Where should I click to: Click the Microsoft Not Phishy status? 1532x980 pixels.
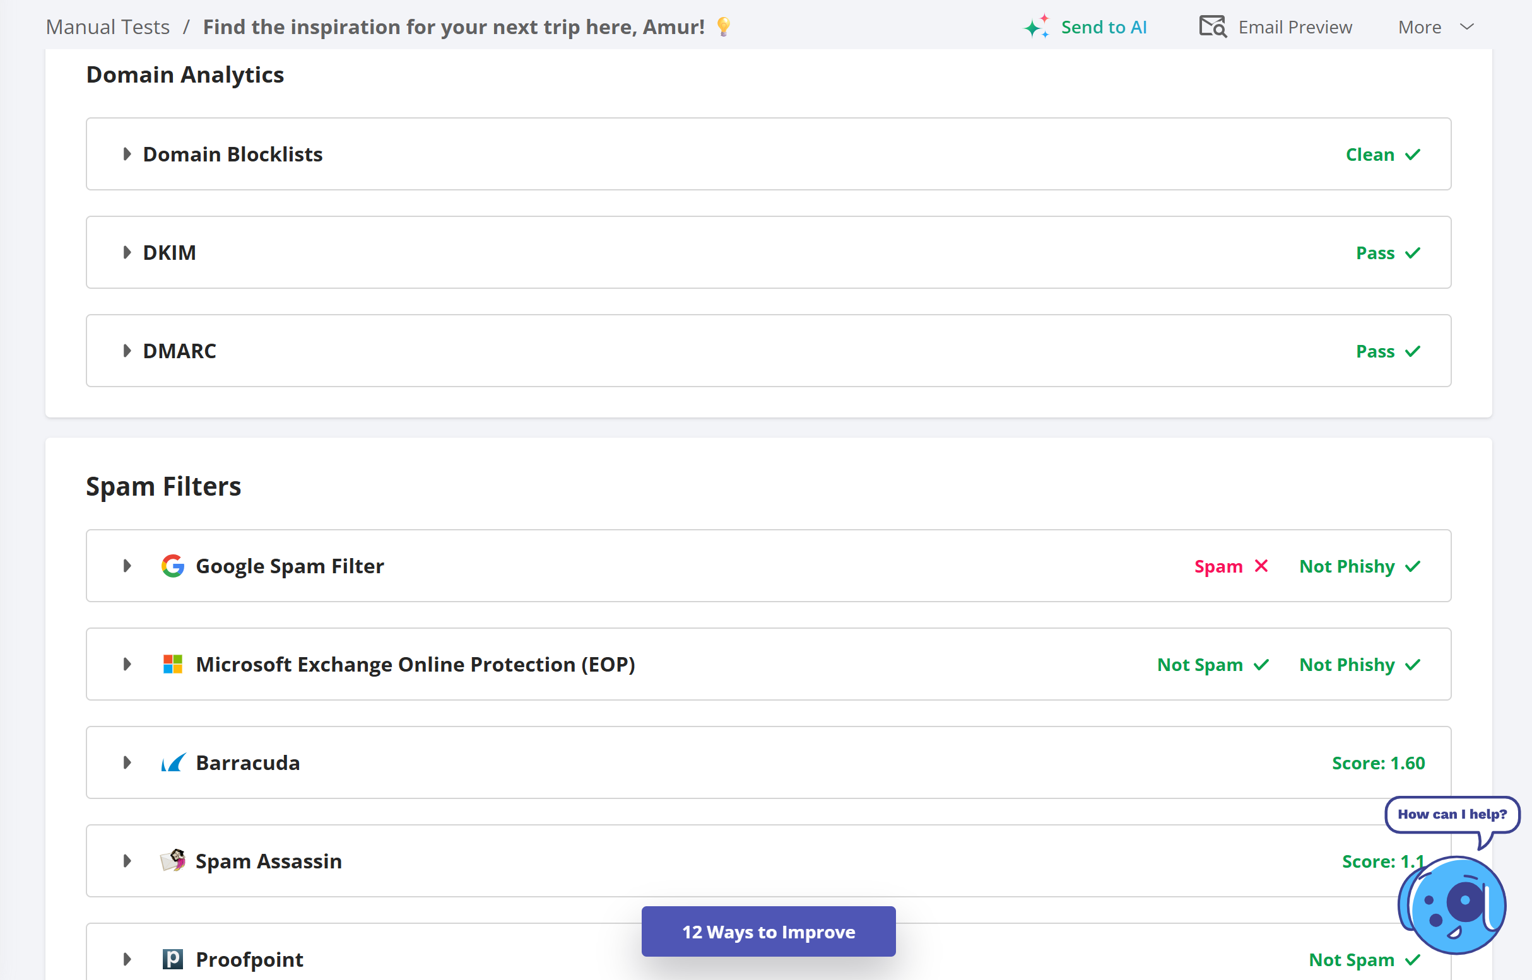(x=1346, y=664)
